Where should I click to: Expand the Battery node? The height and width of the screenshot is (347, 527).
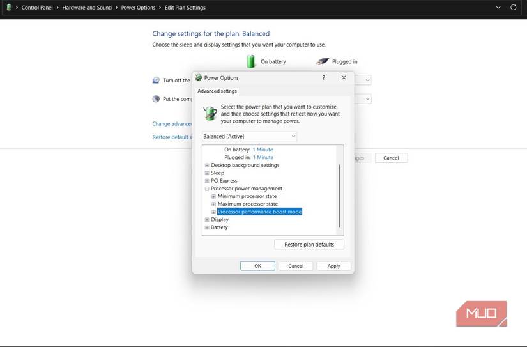coord(207,227)
